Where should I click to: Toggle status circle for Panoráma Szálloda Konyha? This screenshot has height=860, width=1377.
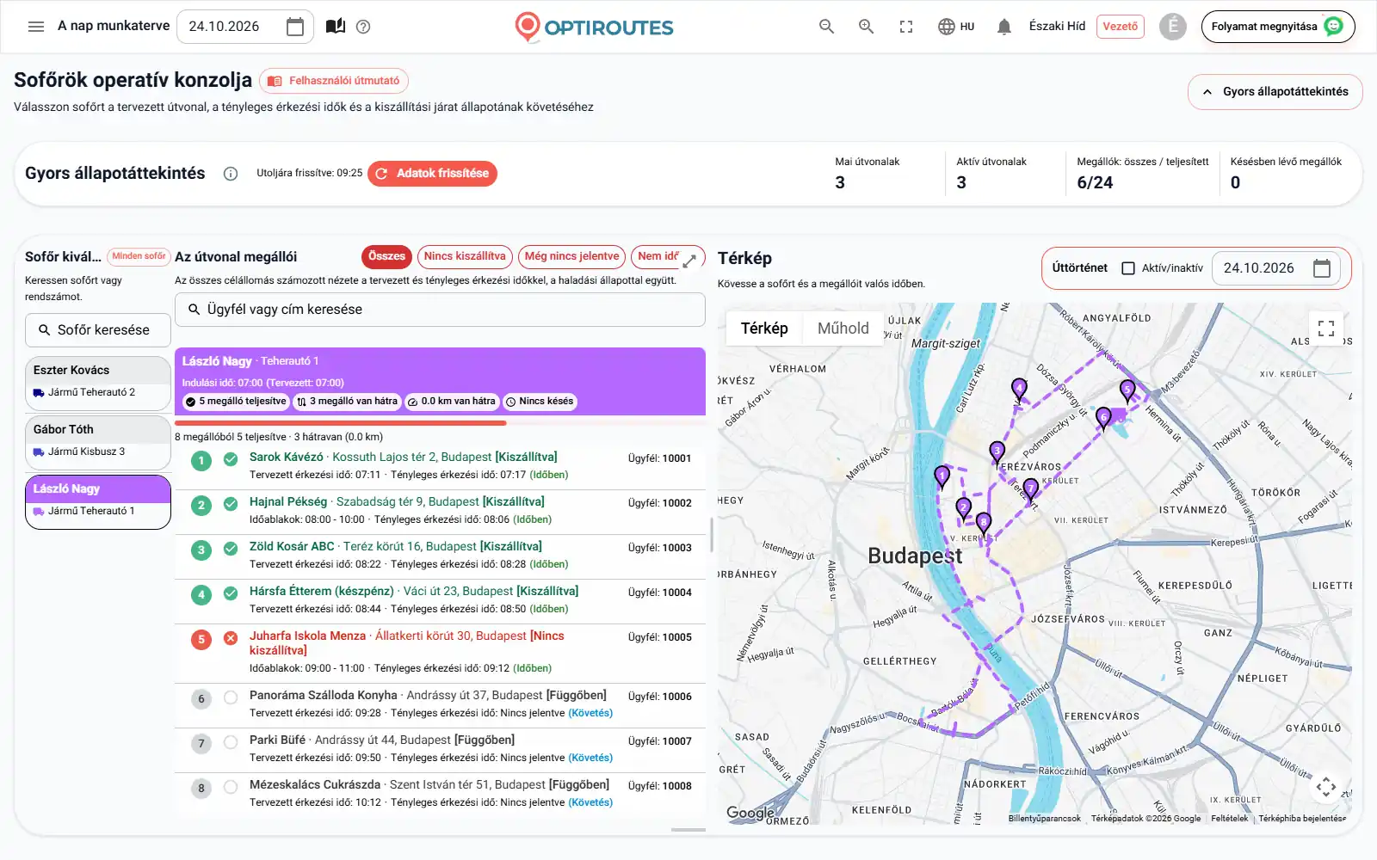[x=231, y=697]
